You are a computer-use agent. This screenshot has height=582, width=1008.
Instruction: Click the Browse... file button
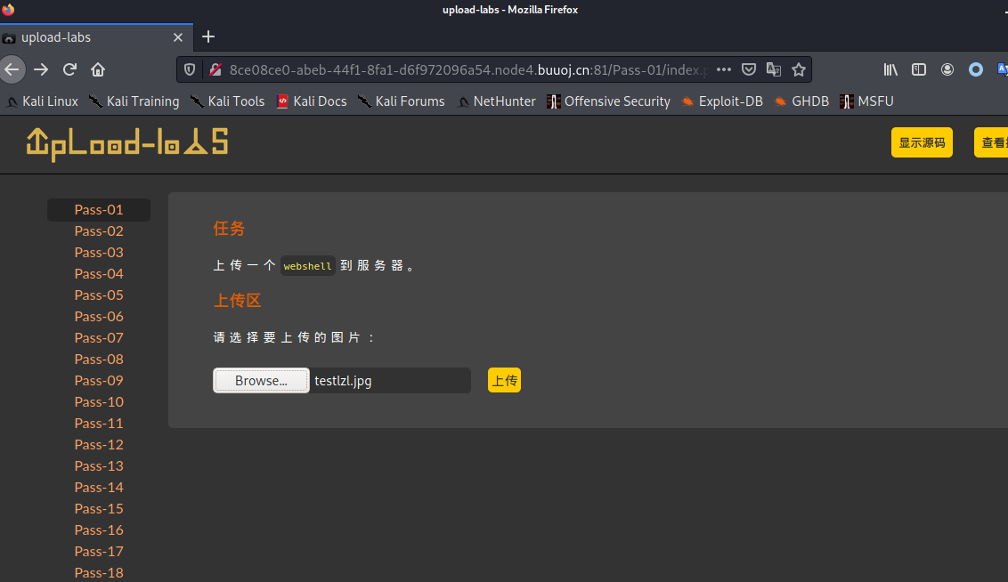point(261,380)
